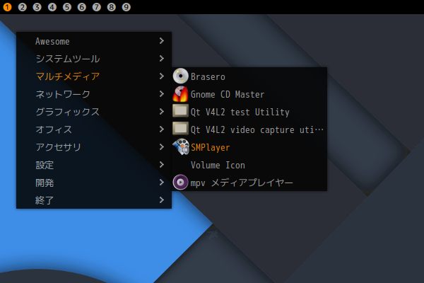Switch to workspace tag 3
The height and width of the screenshot is (283, 424).
pos(37,7)
